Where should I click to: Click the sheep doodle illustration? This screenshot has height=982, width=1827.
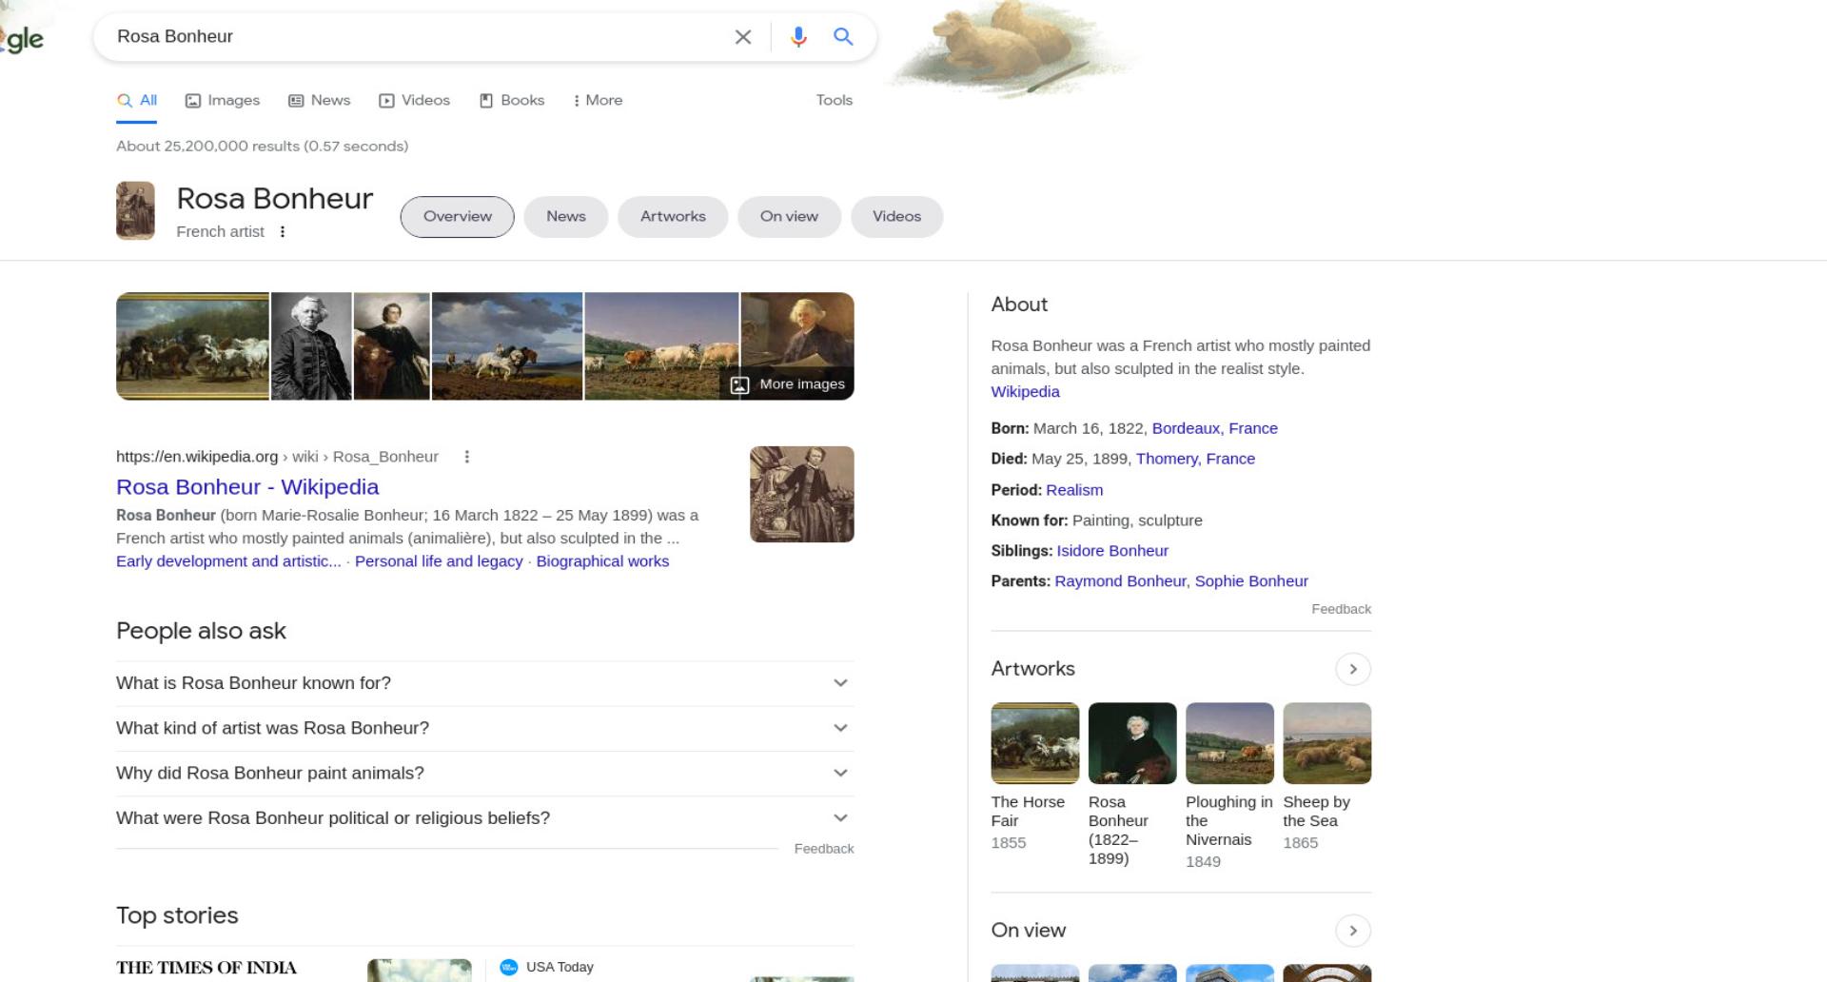coord(1012,48)
